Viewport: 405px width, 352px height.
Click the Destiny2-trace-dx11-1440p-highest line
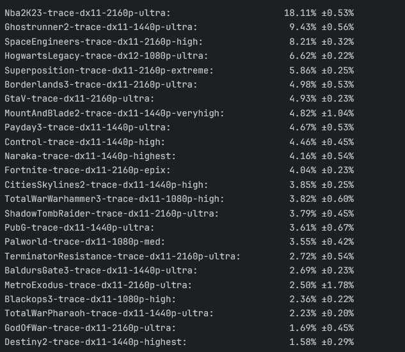pos(179,342)
